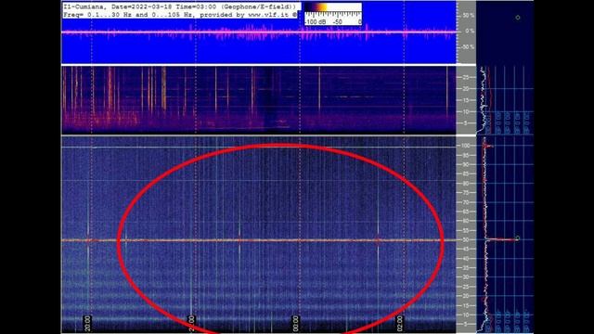Click the '25' label on upper geophone frequency axis
This screenshot has width=594, height=334.
coord(466,77)
